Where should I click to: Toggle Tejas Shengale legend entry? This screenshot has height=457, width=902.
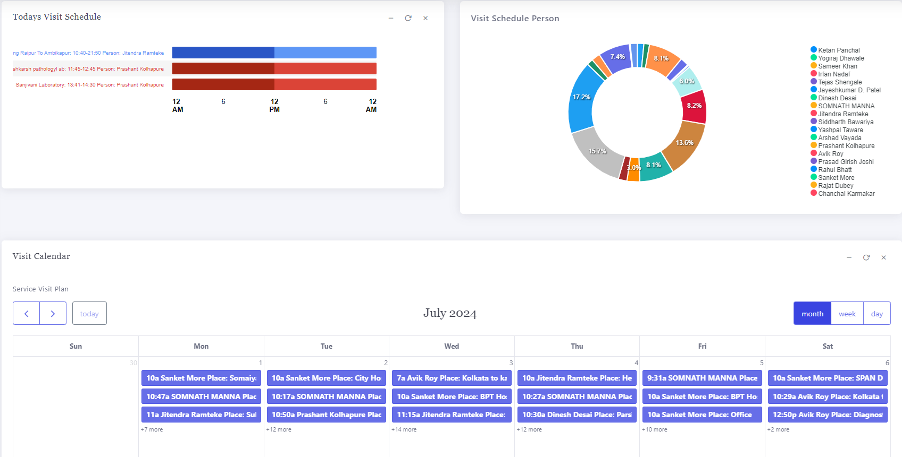click(x=837, y=82)
